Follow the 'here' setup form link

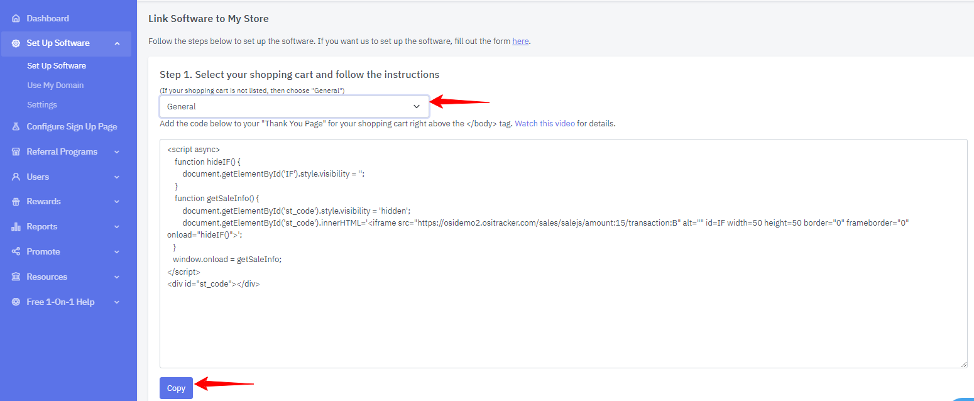coord(520,41)
